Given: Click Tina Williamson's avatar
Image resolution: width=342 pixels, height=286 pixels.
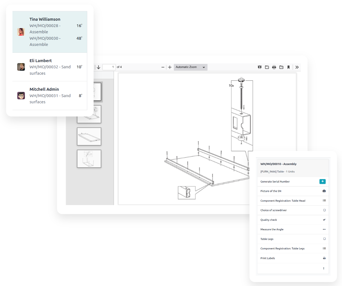Looking at the screenshot, I should [x=21, y=32].
